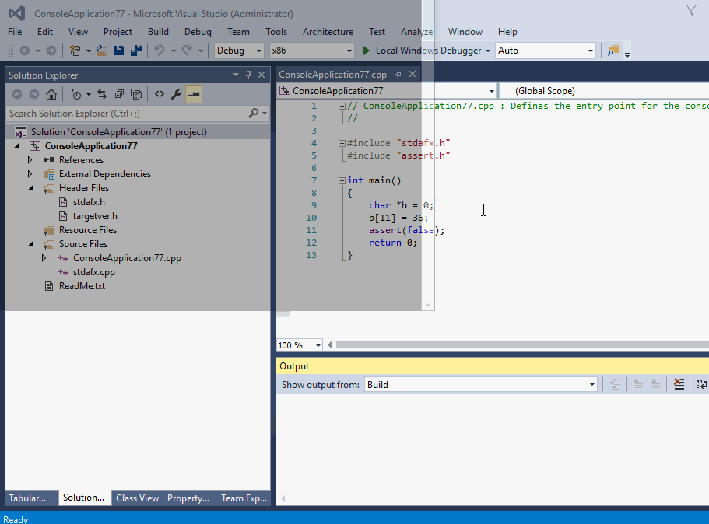
Task: Open the Debug menu
Action: point(198,32)
